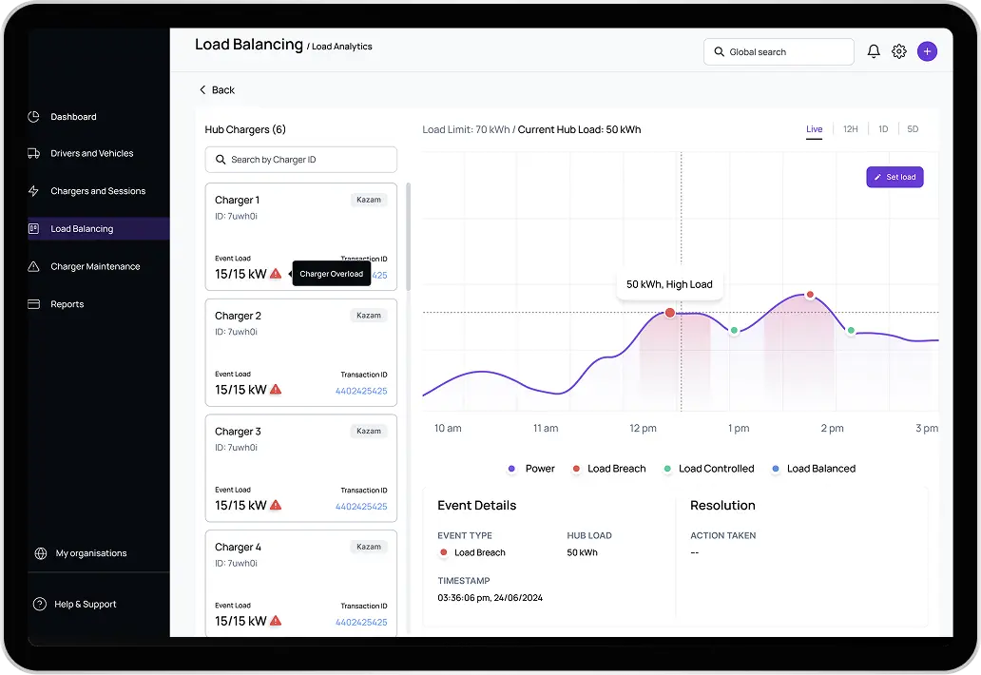The image size is (981, 675).
Task: Click the Drivers and Vehicles truck icon
Action: [34, 153]
